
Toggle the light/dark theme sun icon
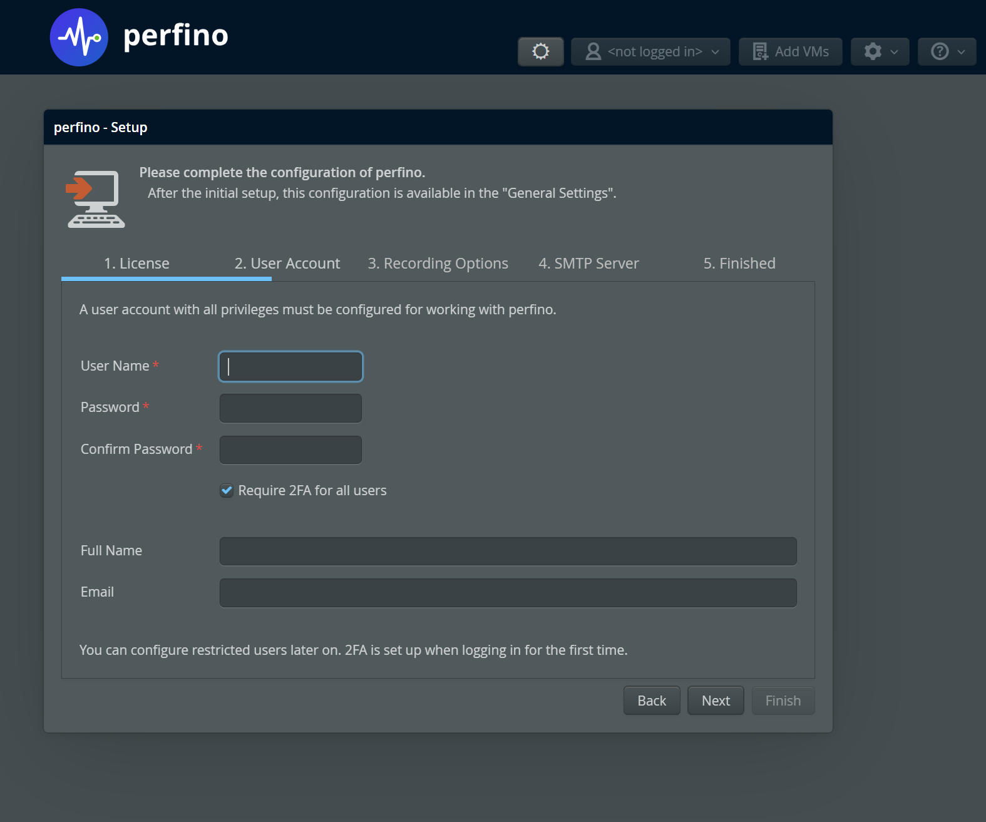pos(541,51)
